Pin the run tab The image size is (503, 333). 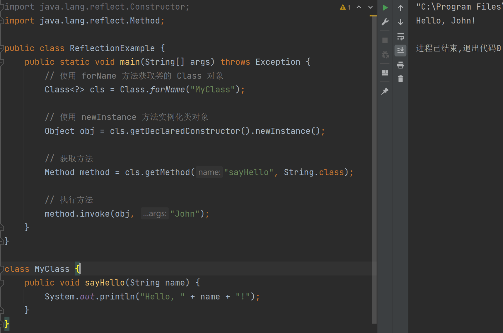coord(385,91)
